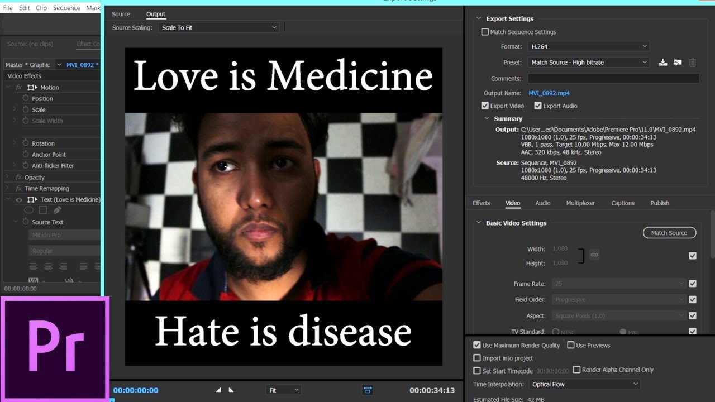The image size is (715, 402).
Task: Click the center-align text icon
Action: point(48,266)
